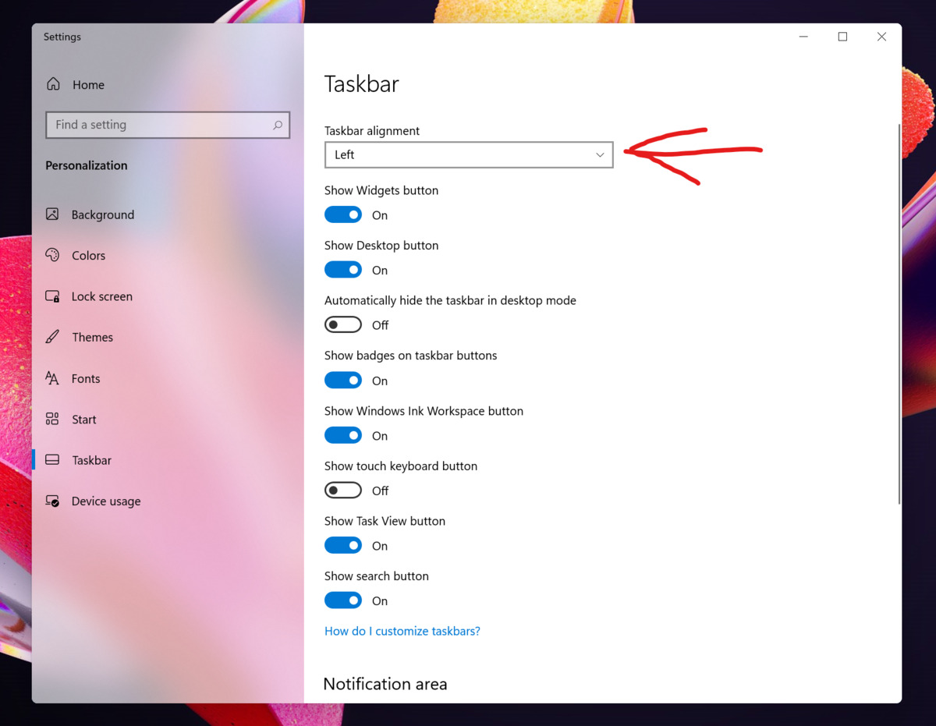Close the Settings window
Screen dimensions: 936x726
tap(881, 37)
